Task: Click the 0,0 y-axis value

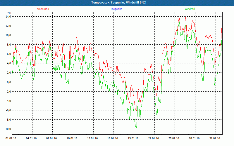Action: pyautogui.click(x=9, y=82)
